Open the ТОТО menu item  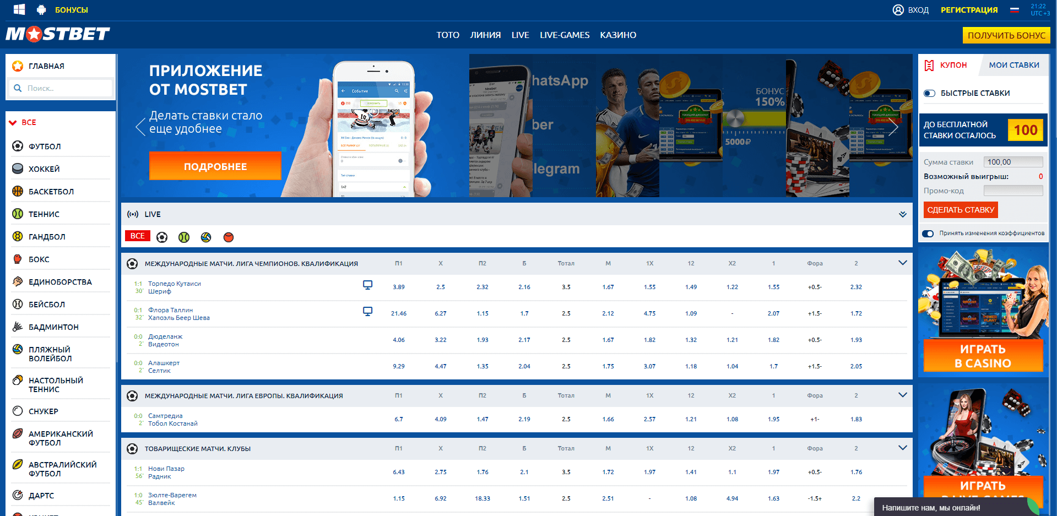click(x=448, y=35)
